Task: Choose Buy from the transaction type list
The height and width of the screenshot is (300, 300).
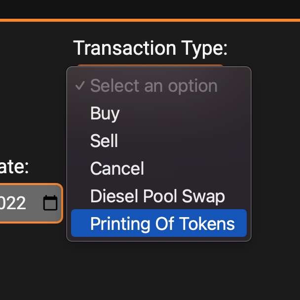Action: [105, 114]
